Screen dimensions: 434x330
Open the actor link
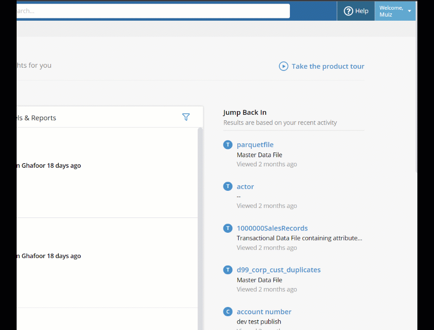click(x=245, y=187)
